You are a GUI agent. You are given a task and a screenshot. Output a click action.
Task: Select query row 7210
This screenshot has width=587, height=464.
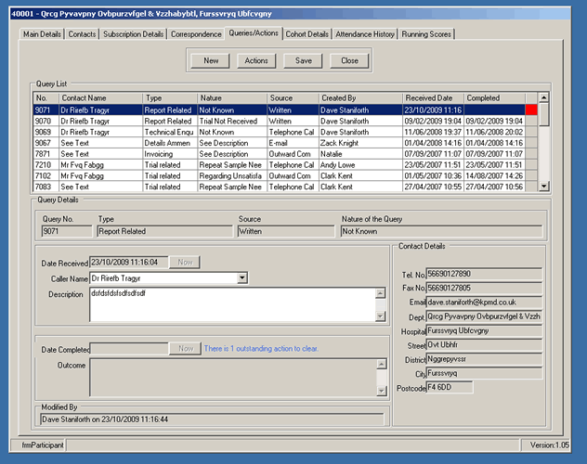[x=285, y=165]
